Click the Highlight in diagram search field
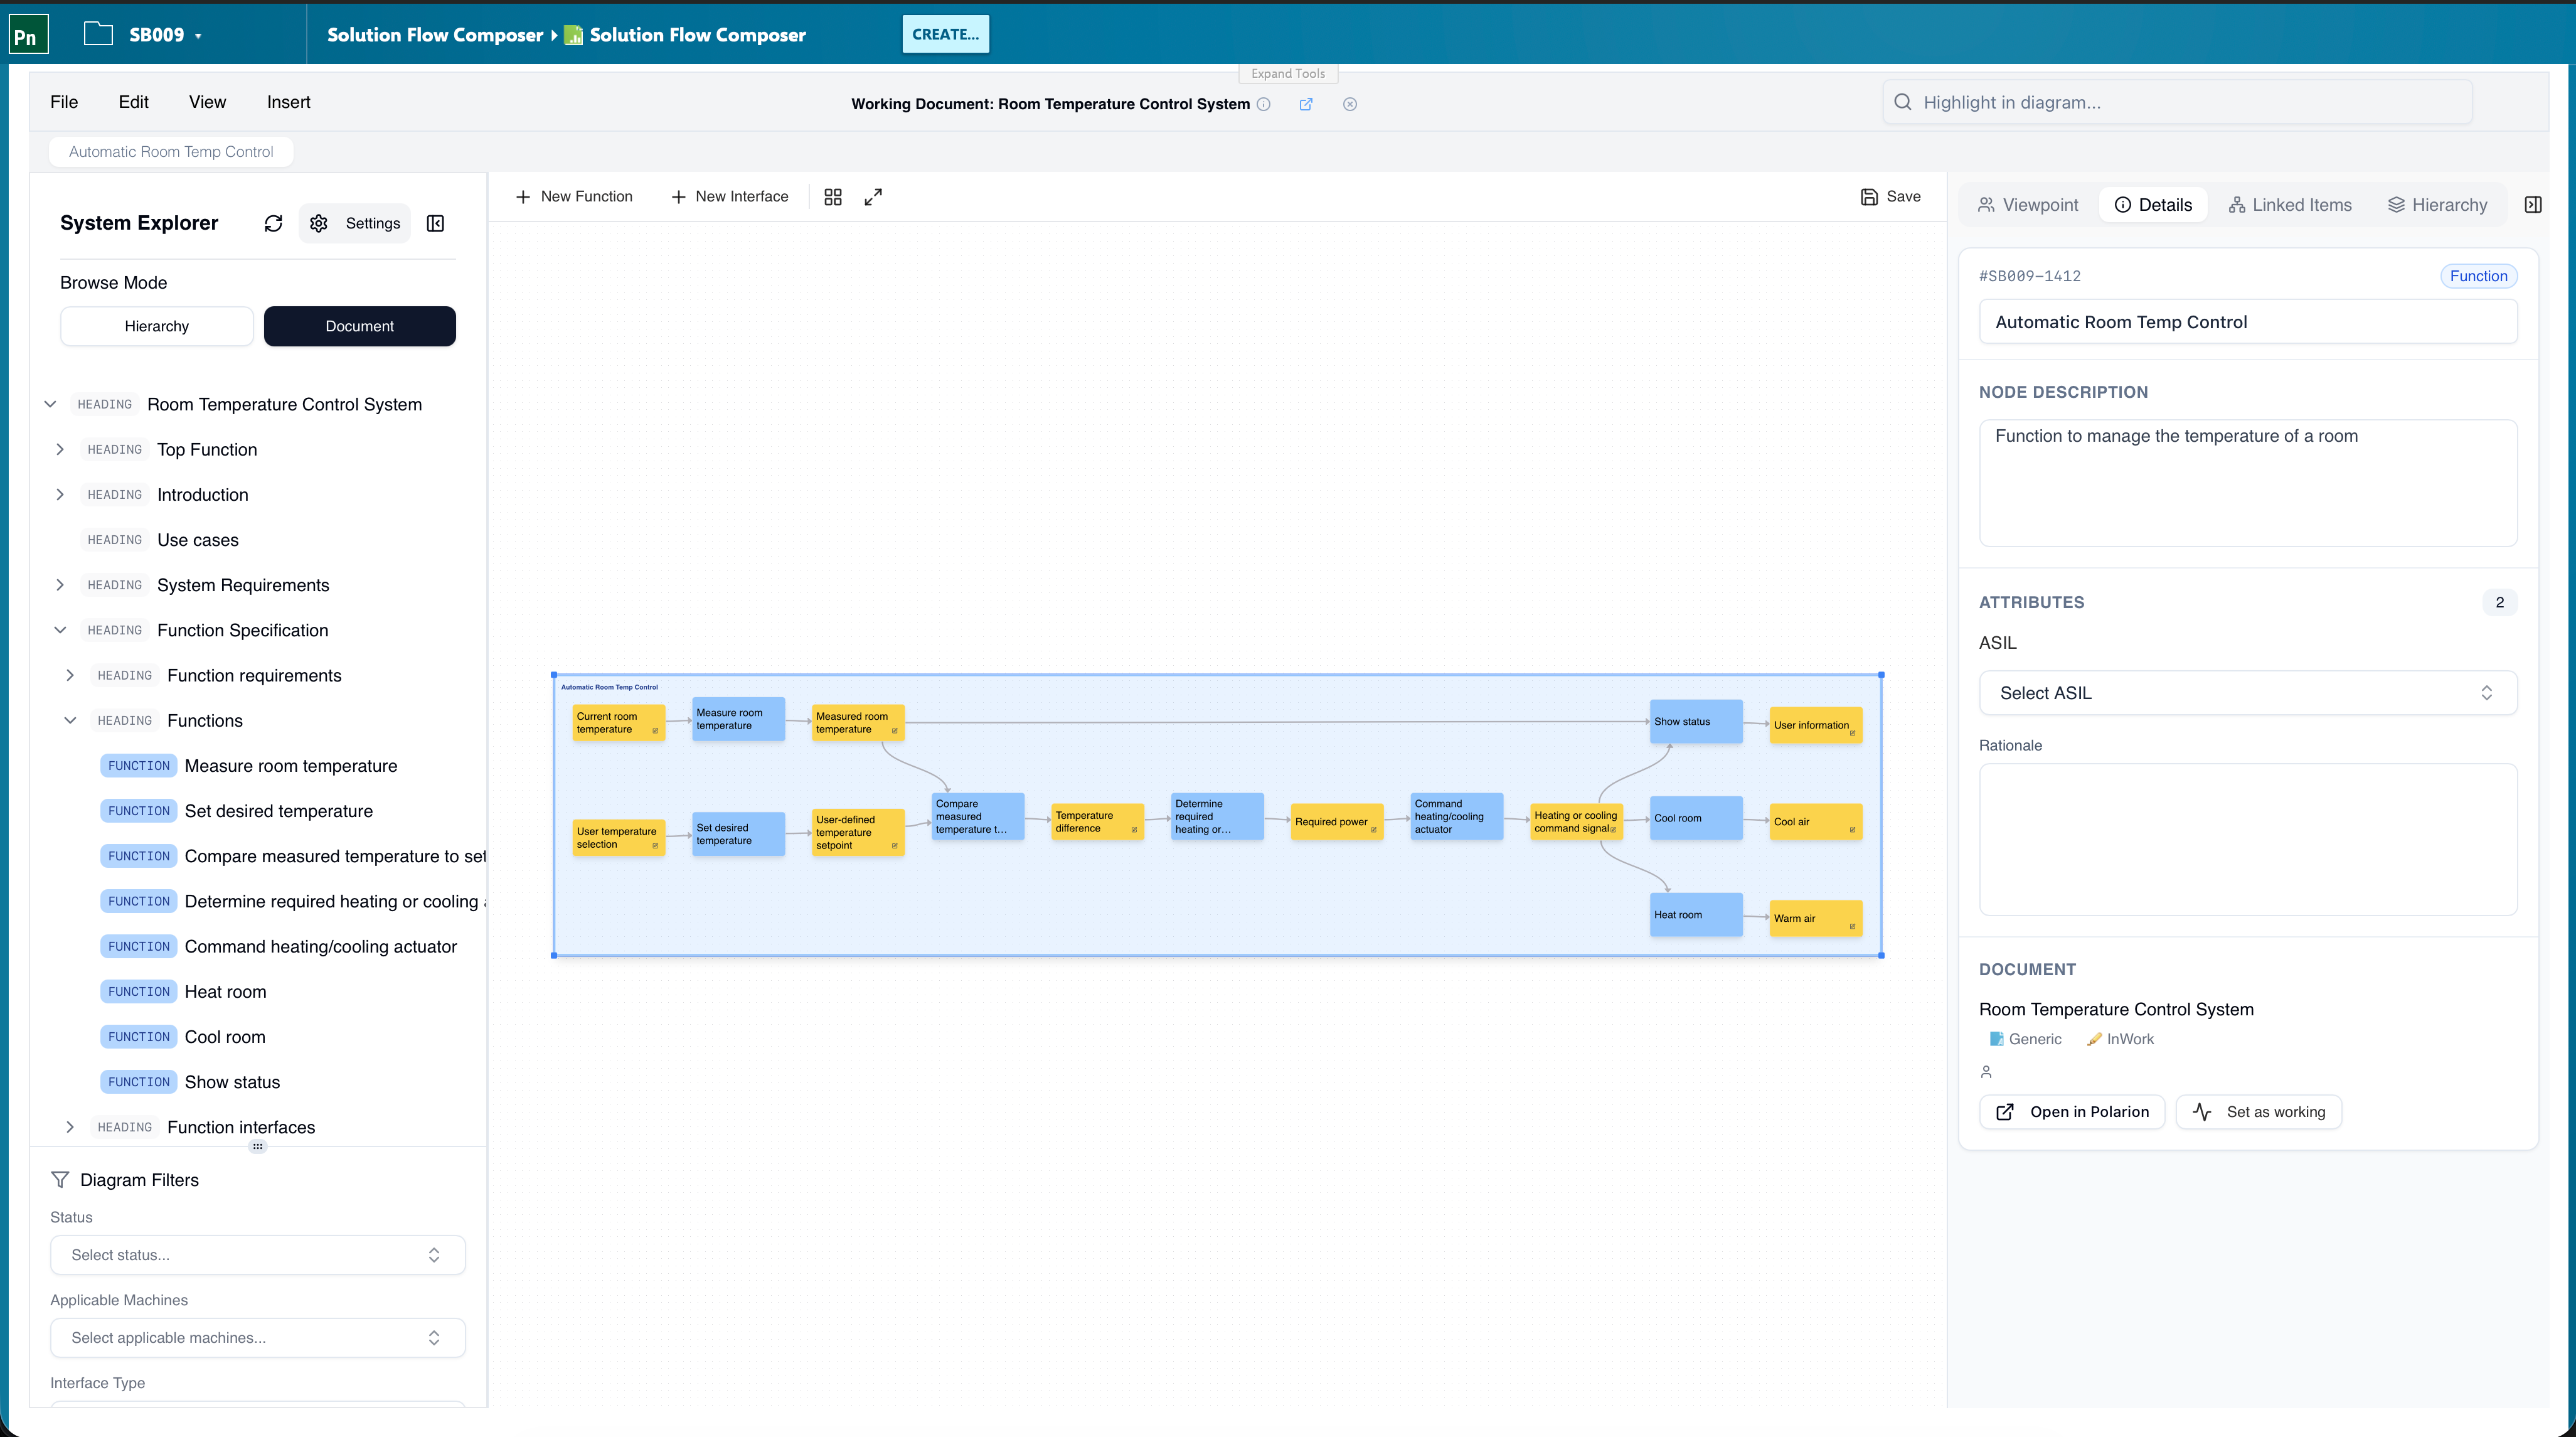Image resolution: width=2576 pixels, height=1437 pixels. click(2177, 102)
